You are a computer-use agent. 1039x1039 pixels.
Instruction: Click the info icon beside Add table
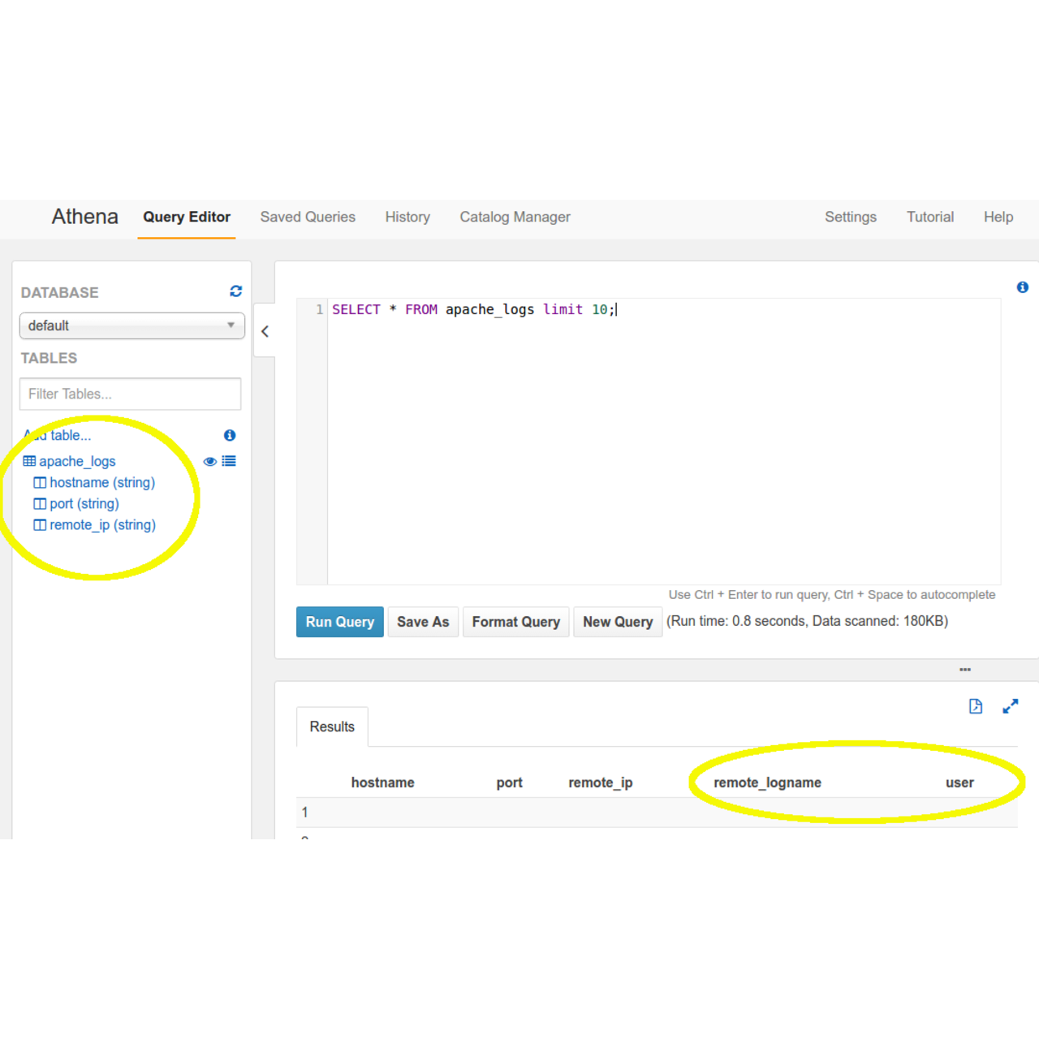(230, 436)
